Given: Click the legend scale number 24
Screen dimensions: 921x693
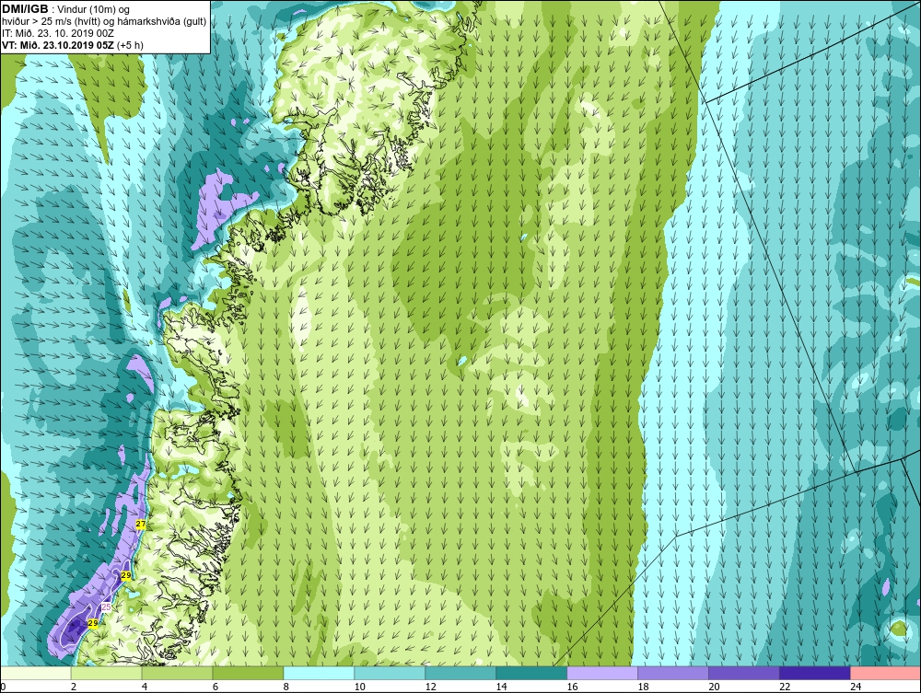Looking at the screenshot, I should (x=856, y=687).
